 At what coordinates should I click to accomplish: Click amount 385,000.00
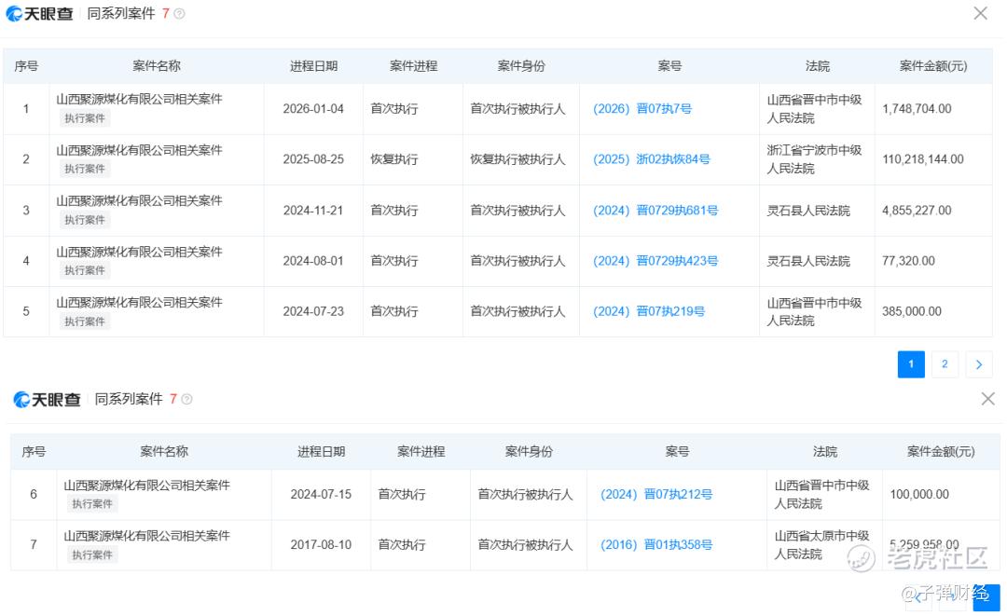click(912, 311)
